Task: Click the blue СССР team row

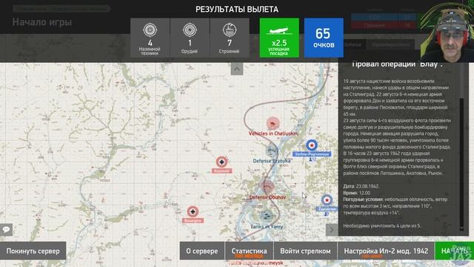Action: [384, 17]
